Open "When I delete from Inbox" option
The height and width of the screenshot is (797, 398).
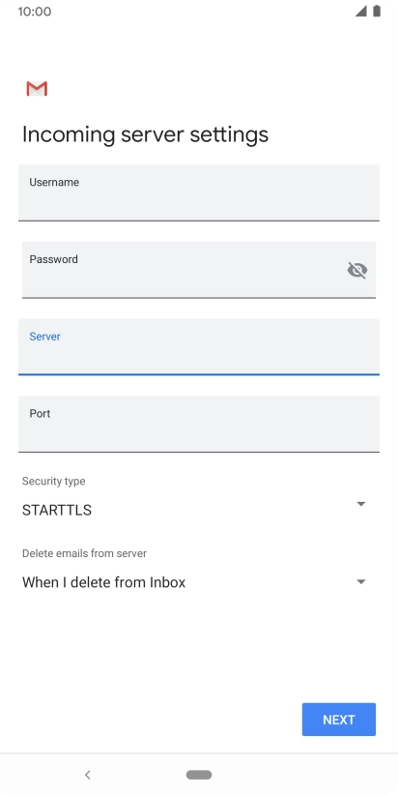(103, 582)
